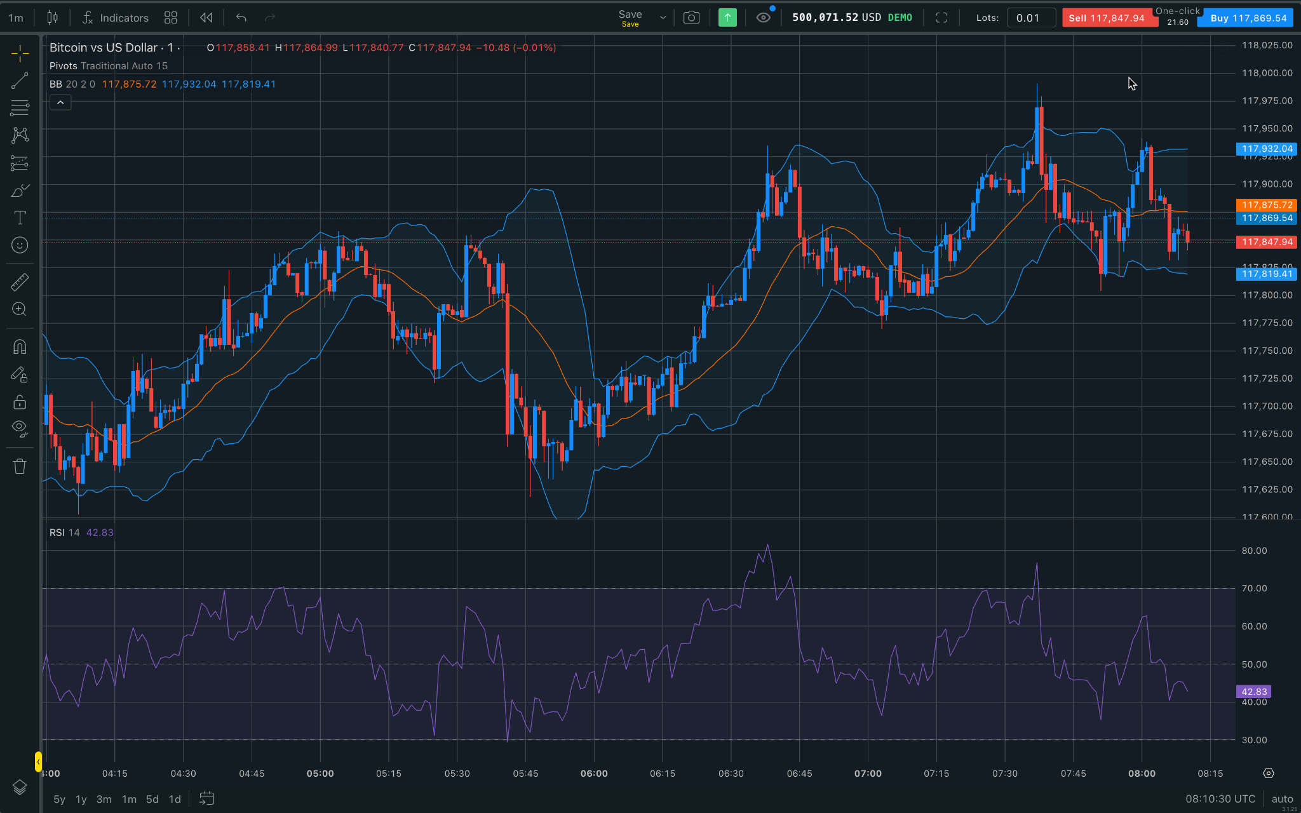1301x813 pixels.
Task: Open the 500,071.52 USD DEMO account balance
Action: [x=852, y=18]
